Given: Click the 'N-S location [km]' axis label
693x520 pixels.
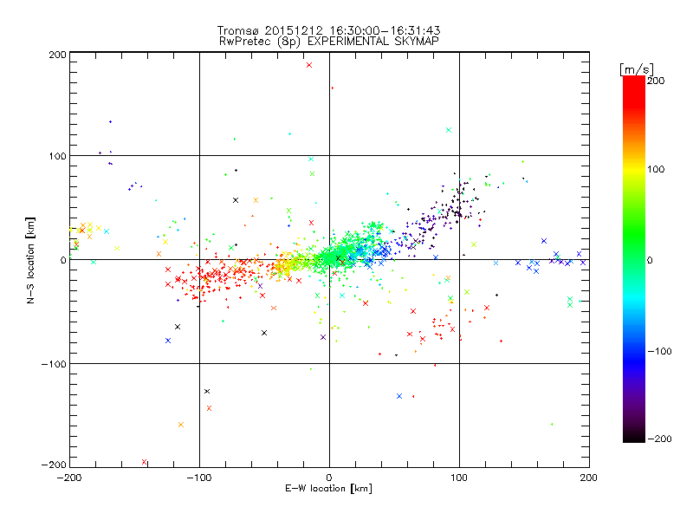Looking at the screenshot, I should pos(30,261).
